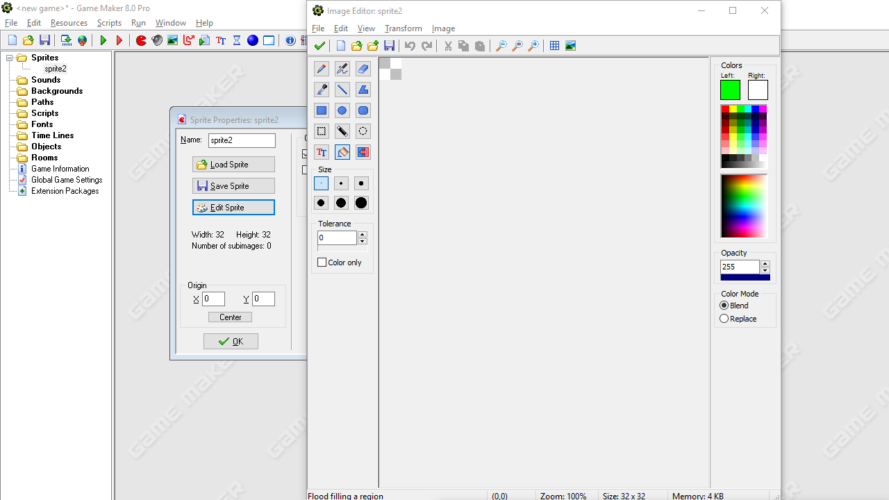
Task: Open the Transform menu
Action: [403, 28]
